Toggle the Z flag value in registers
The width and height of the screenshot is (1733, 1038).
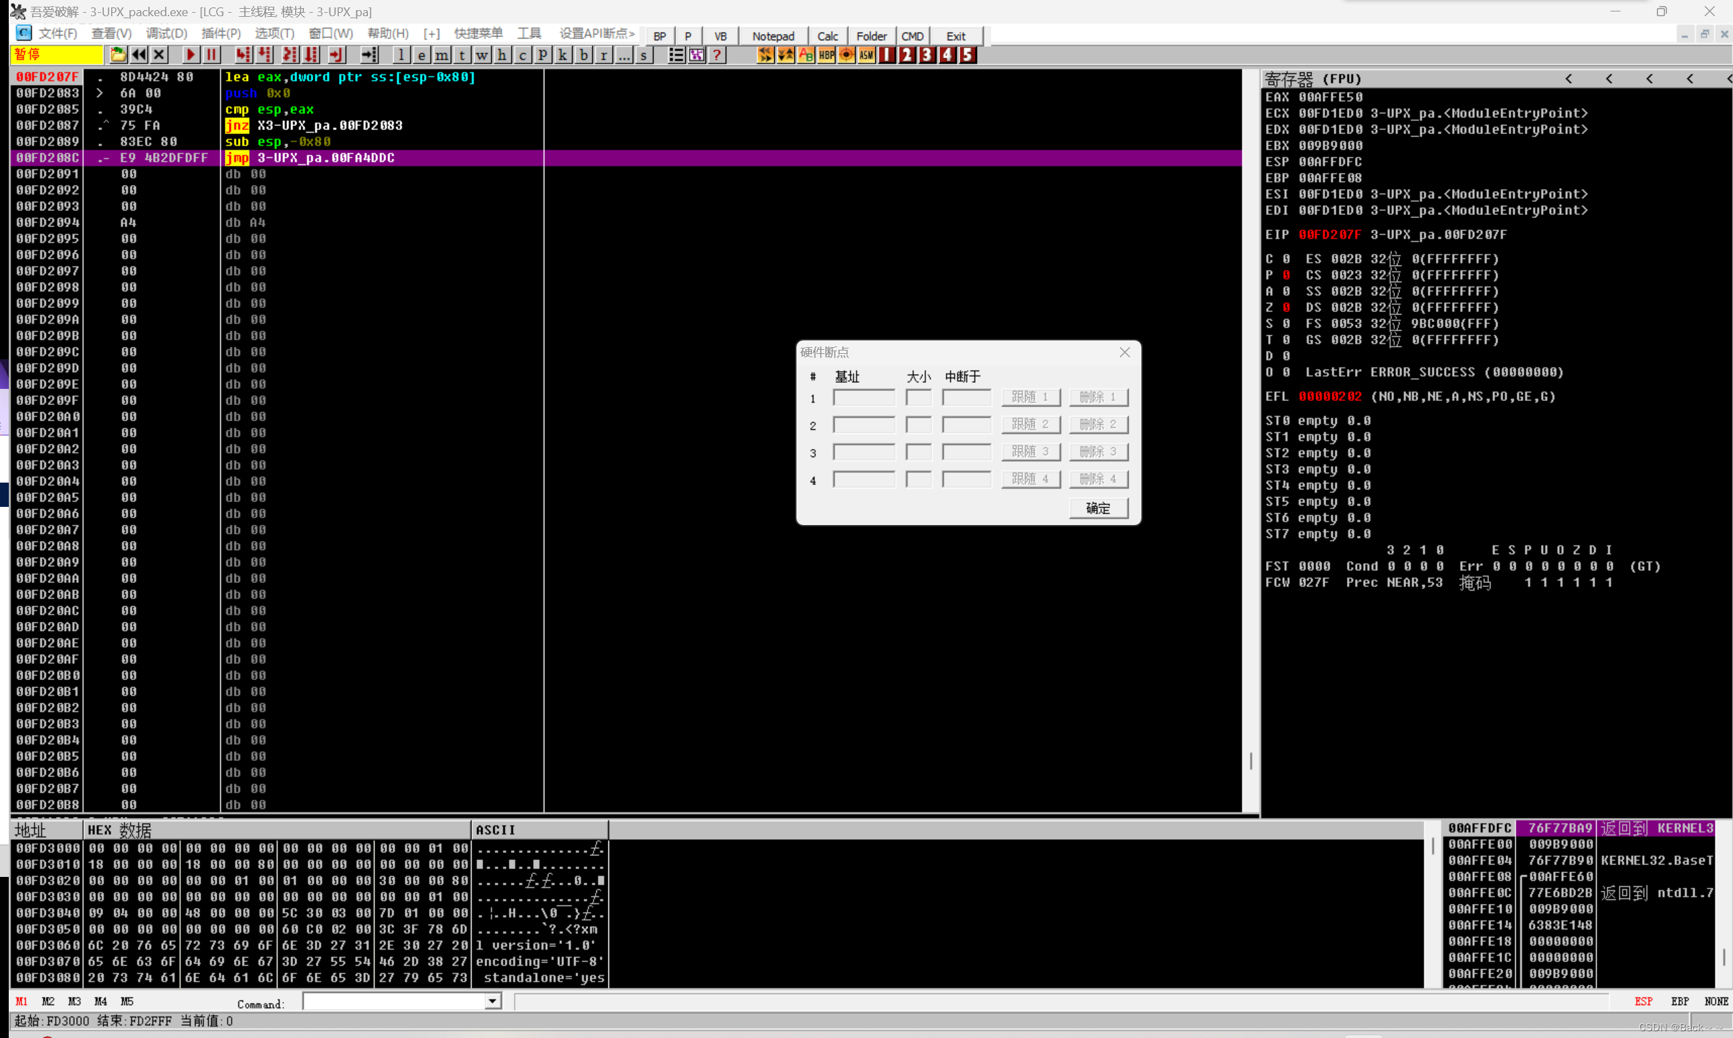(x=1286, y=308)
